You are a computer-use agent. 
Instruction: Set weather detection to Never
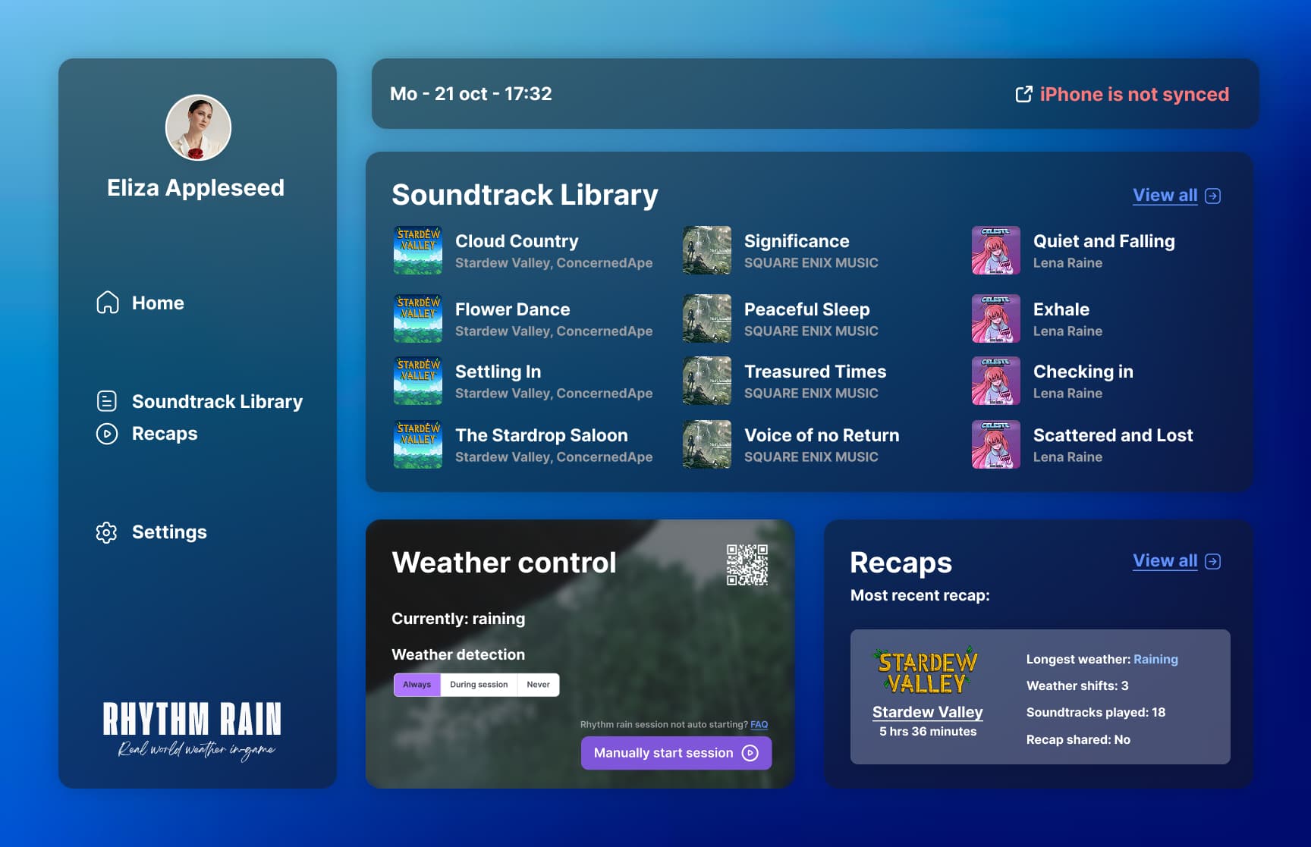pos(538,685)
